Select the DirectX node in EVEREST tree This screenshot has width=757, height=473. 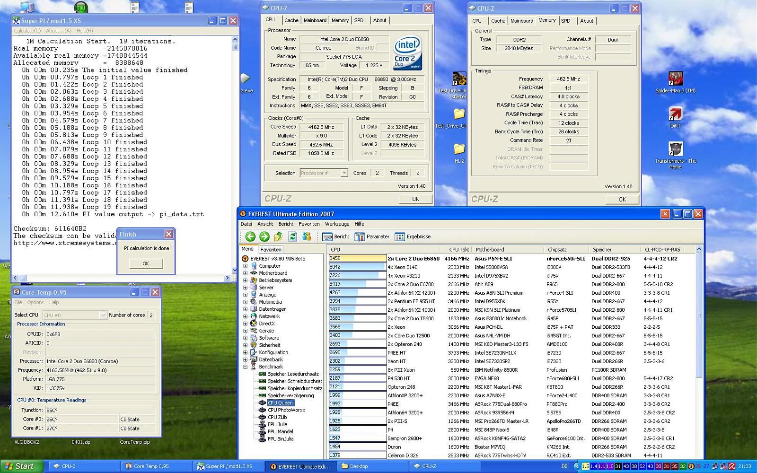pyautogui.click(x=267, y=324)
